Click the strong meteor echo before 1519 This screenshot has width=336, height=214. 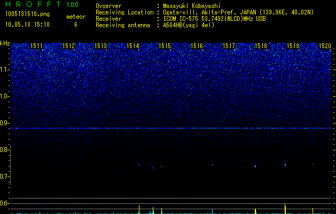(x=285, y=165)
